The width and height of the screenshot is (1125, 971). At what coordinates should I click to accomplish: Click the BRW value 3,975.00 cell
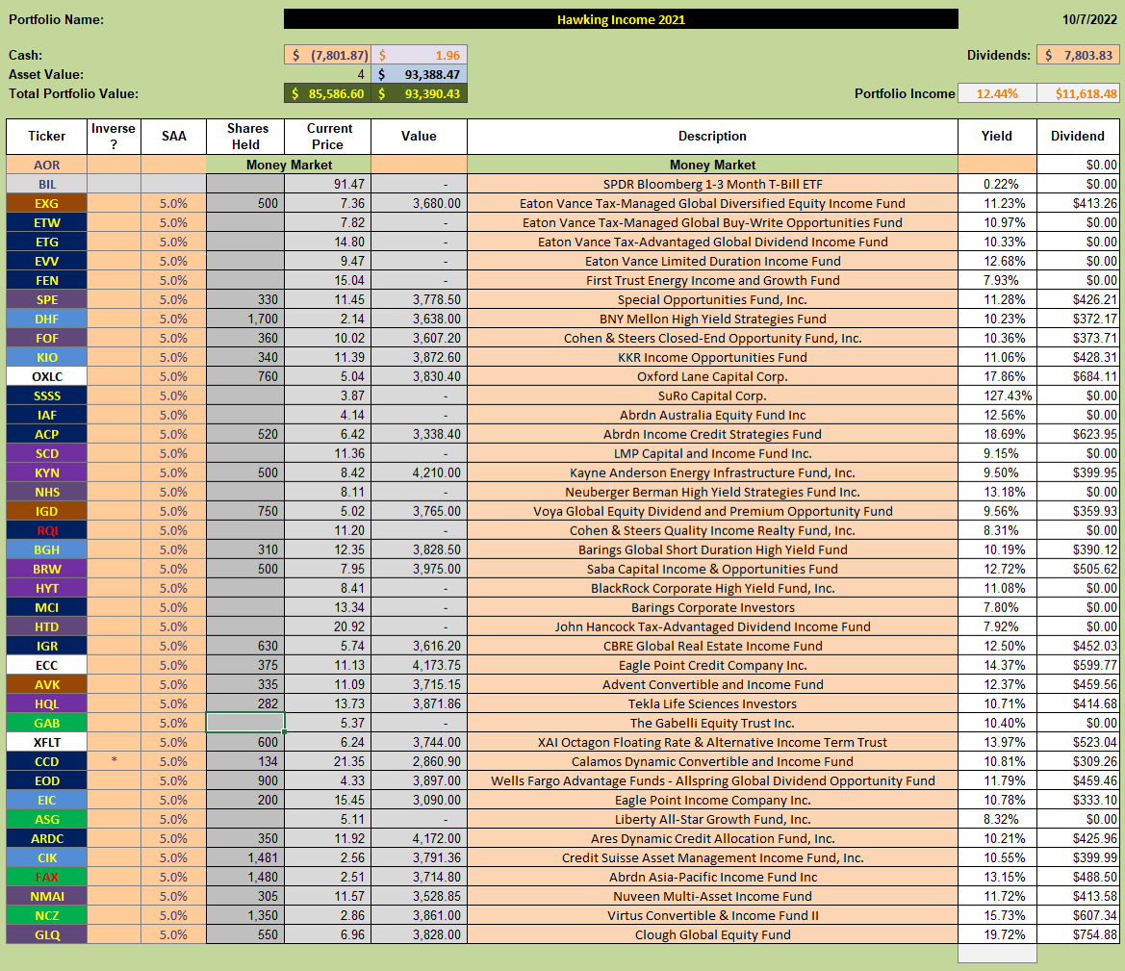click(x=419, y=569)
